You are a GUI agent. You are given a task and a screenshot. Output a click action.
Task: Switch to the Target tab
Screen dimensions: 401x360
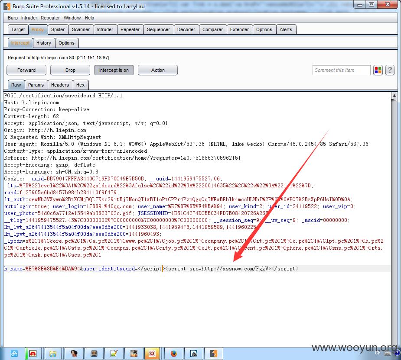[x=18, y=29]
